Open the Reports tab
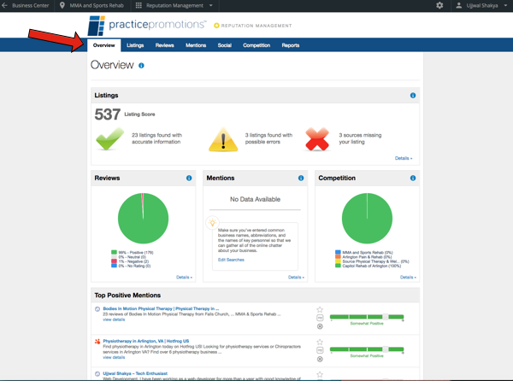Image resolution: width=513 pixels, height=381 pixels. tap(291, 45)
